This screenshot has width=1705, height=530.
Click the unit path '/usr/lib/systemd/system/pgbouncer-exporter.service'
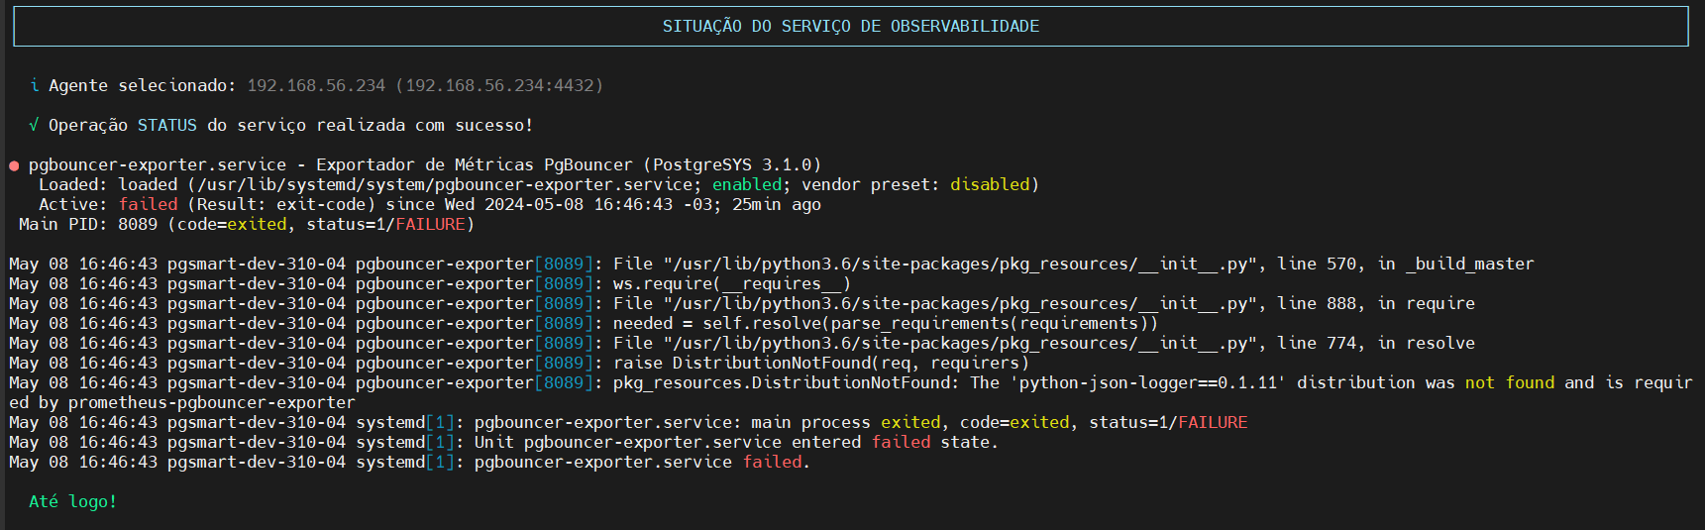(x=445, y=184)
